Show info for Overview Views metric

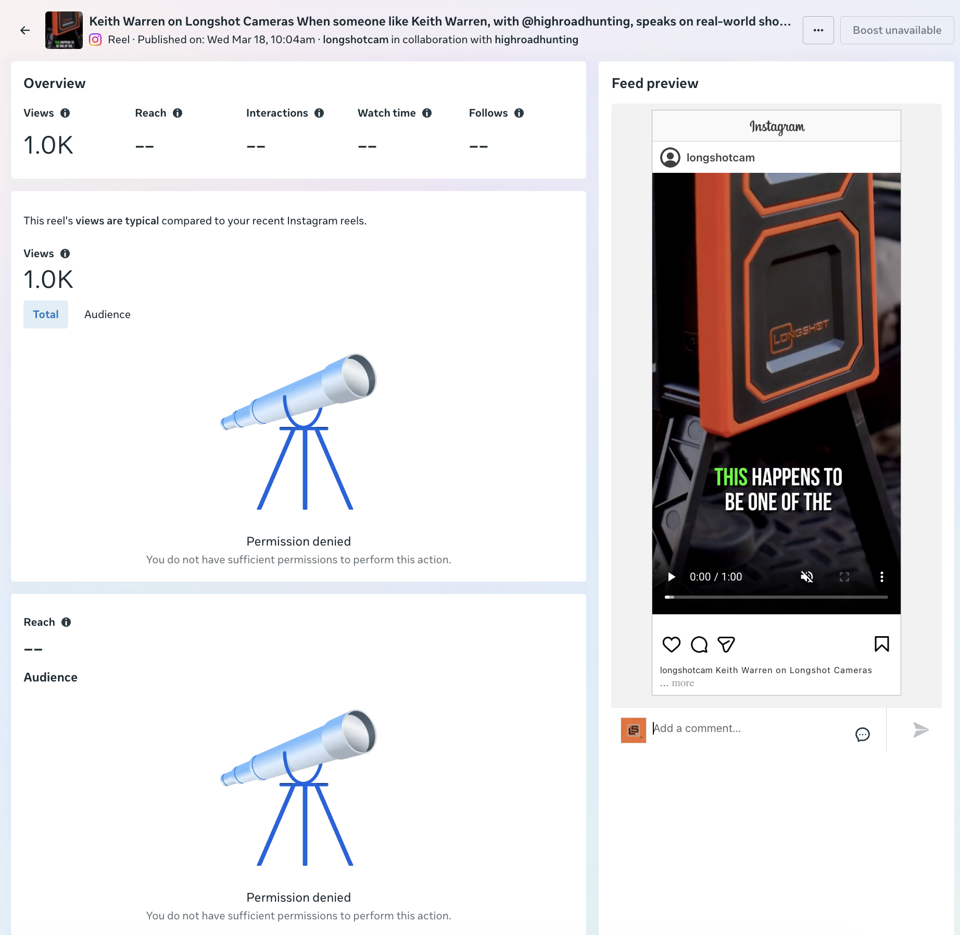pos(65,113)
